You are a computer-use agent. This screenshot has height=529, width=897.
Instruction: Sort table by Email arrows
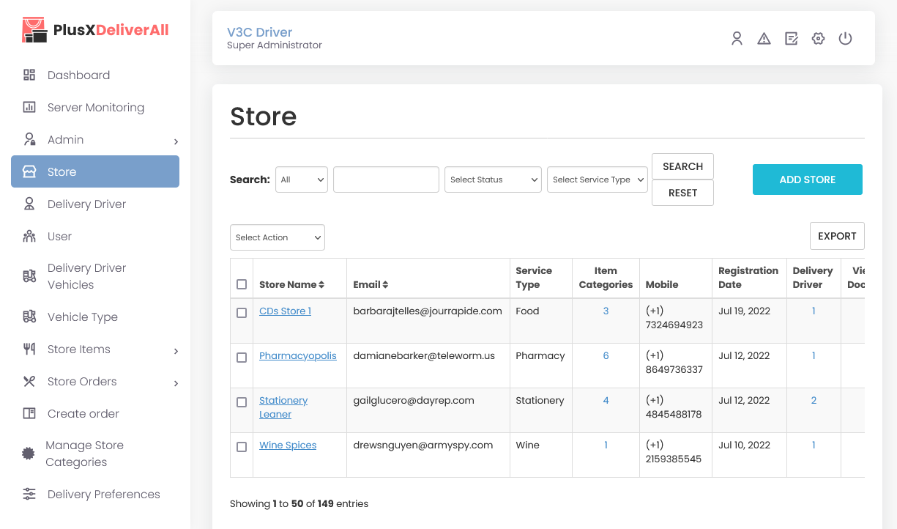coord(386,285)
